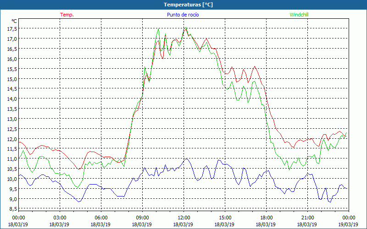Click the 13,5 y-axis value

pyautogui.click(x=12, y=109)
